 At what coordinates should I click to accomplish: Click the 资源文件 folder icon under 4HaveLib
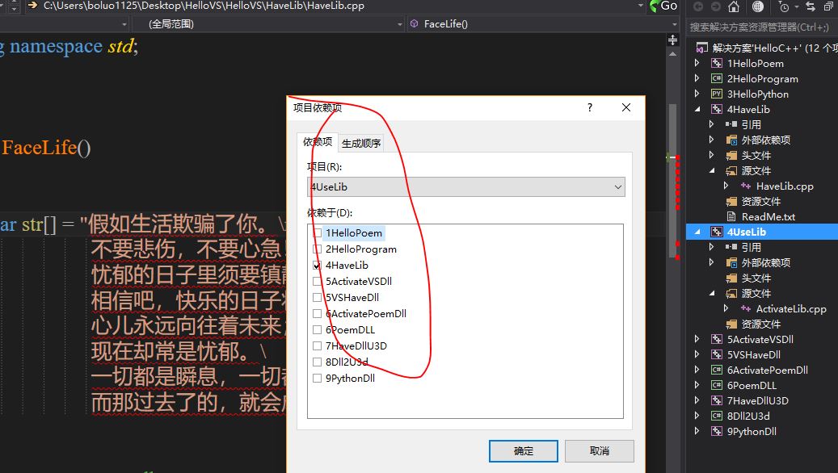tap(731, 201)
